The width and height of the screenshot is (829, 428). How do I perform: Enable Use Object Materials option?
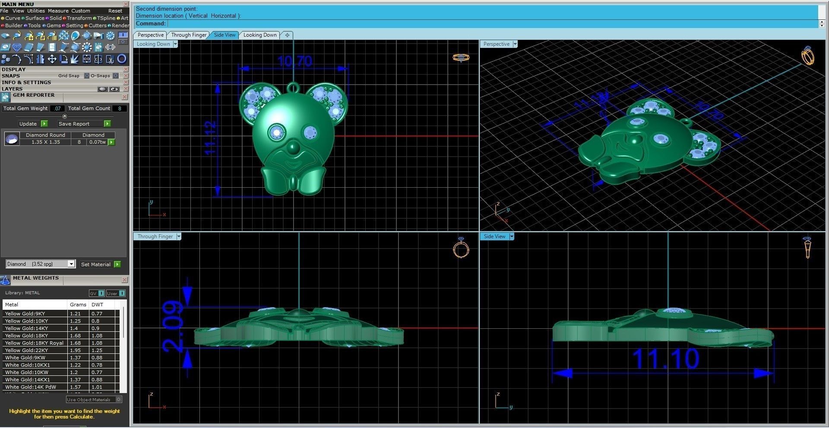coord(94,400)
